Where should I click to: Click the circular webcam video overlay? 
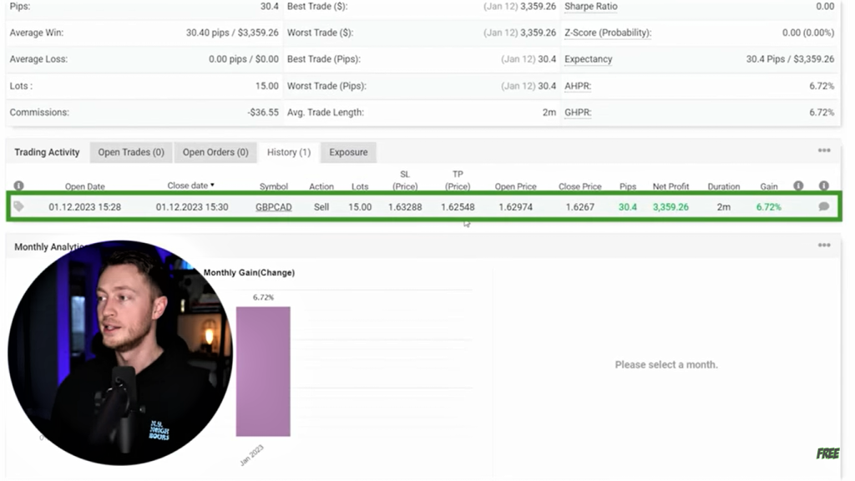coord(119,352)
